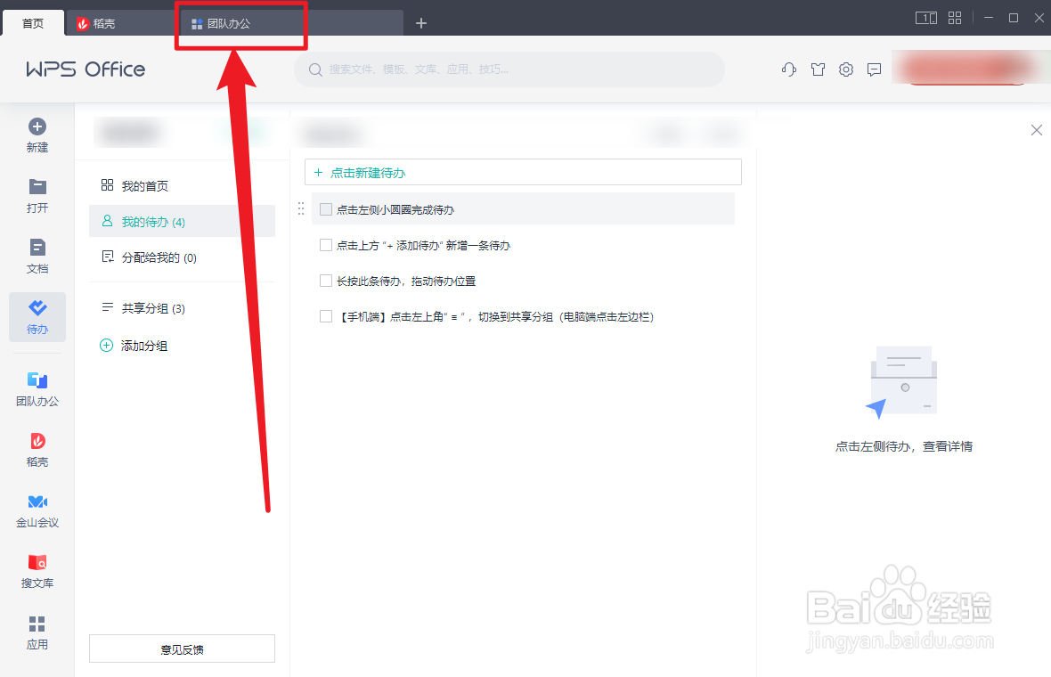Complete the 手机端 todo by checking its box
This screenshot has height=677, width=1051.
click(x=325, y=316)
